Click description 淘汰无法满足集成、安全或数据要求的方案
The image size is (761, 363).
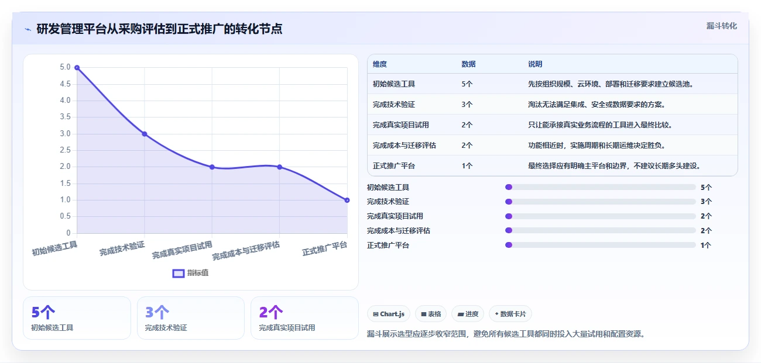point(597,105)
